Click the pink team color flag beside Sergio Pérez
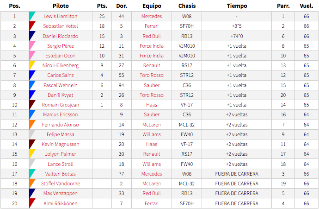 point(32,46)
